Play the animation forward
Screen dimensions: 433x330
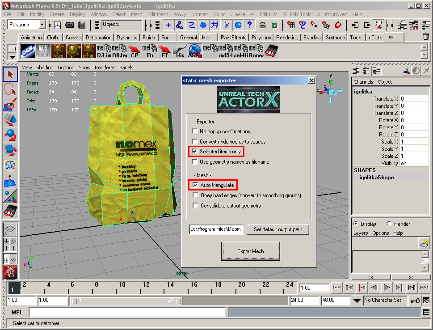coord(387,288)
